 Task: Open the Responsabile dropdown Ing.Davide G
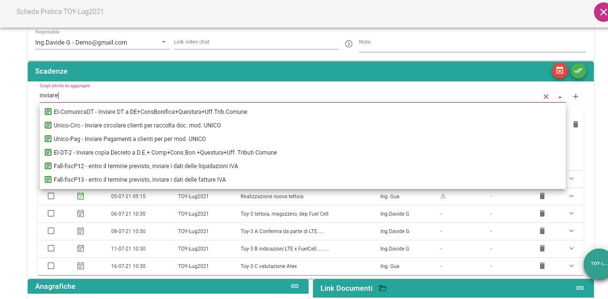tap(102, 43)
